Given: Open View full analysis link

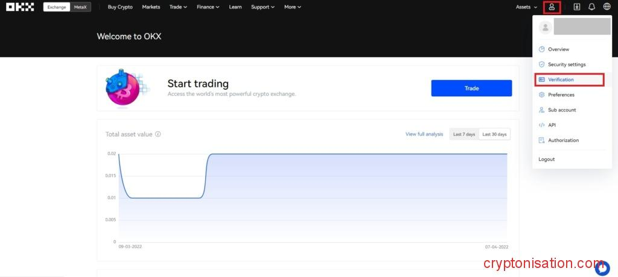Looking at the screenshot, I should coord(424,134).
